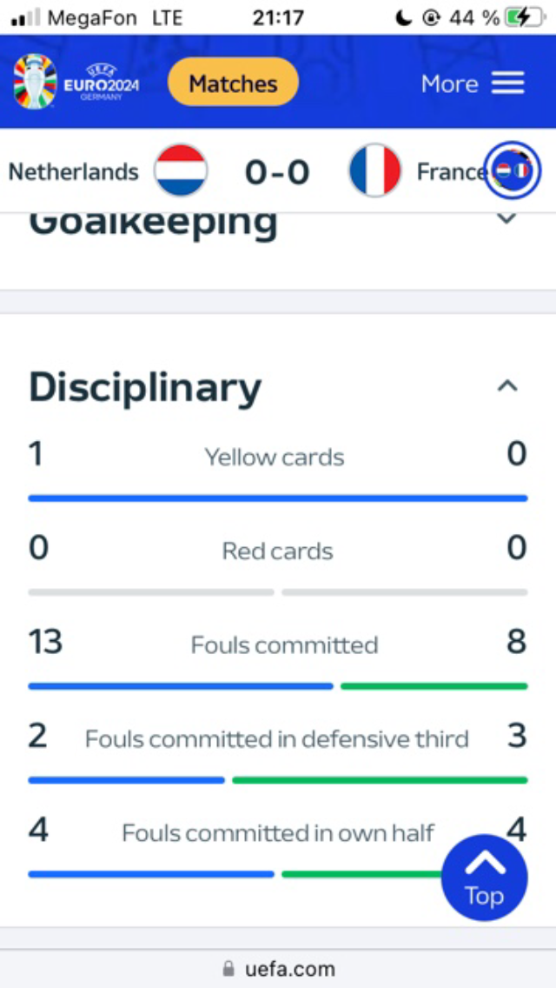Tap the Yellow cards comparison bar

[278, 498]
